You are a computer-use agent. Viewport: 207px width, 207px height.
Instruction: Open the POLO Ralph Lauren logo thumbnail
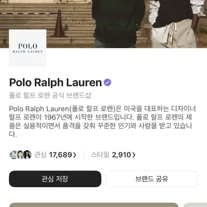click(x=28, y=48)
